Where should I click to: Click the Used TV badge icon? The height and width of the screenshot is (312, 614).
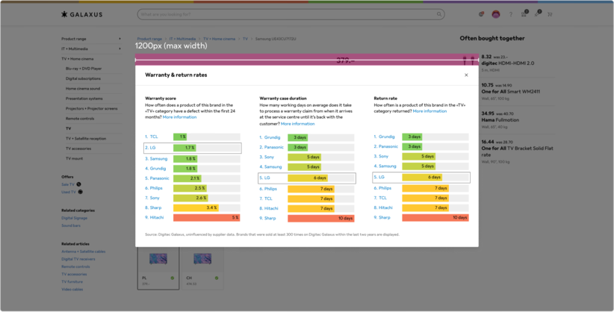click(x=81, y=192)
